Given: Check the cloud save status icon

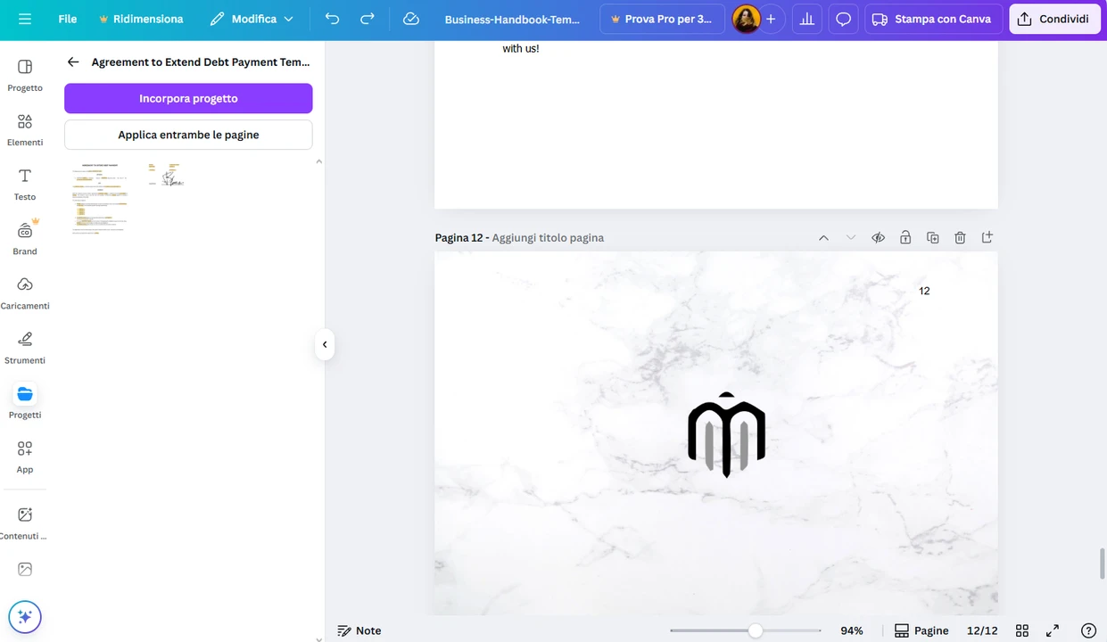Looking at the screenshot, I should (x=411, y=19).
